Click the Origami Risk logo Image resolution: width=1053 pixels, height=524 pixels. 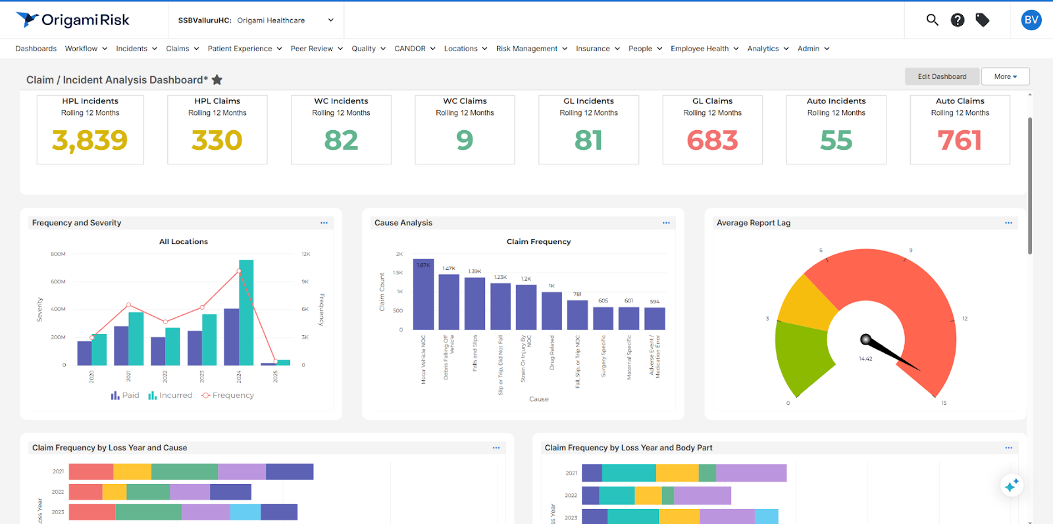tap(72, 20)
